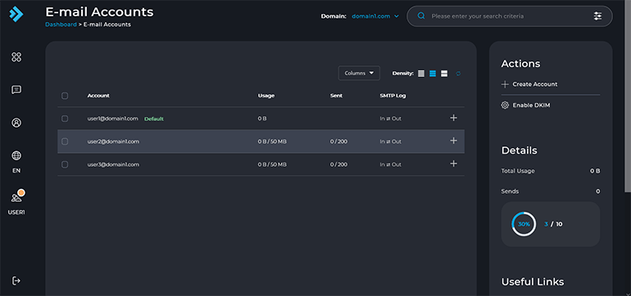This screenshot has height=296, width=631.
Task: Click the 0 B / 50 MB usage for user2
Action: click(272, 141)
